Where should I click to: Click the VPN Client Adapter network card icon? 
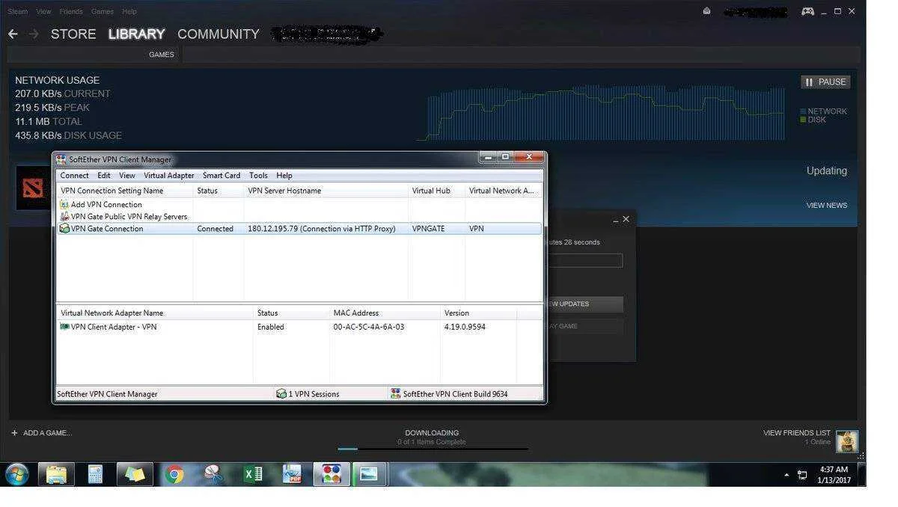click(64, 327)
